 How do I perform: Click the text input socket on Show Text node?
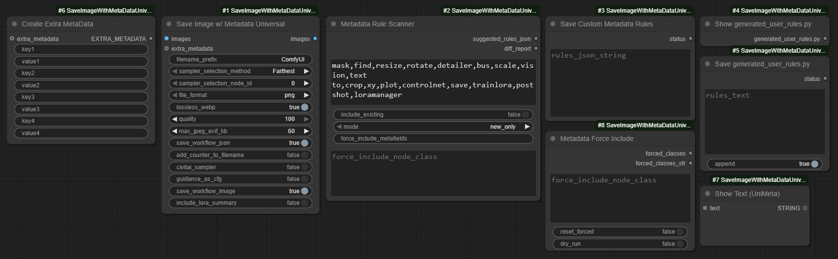705,208
